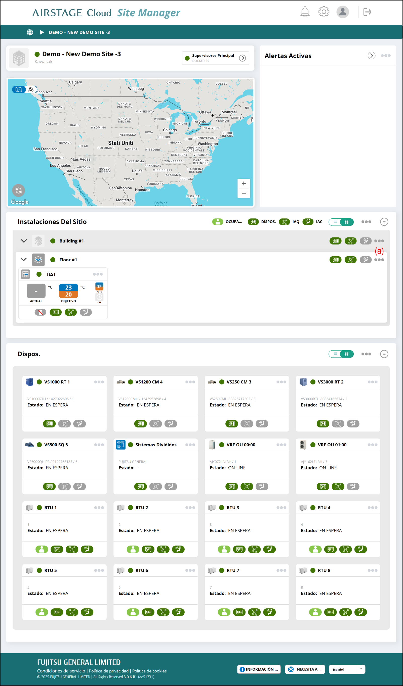This screenshot has width=403, height=686.
Task: Switch Dispos. section to list view
Action: [x=335, y=354]
